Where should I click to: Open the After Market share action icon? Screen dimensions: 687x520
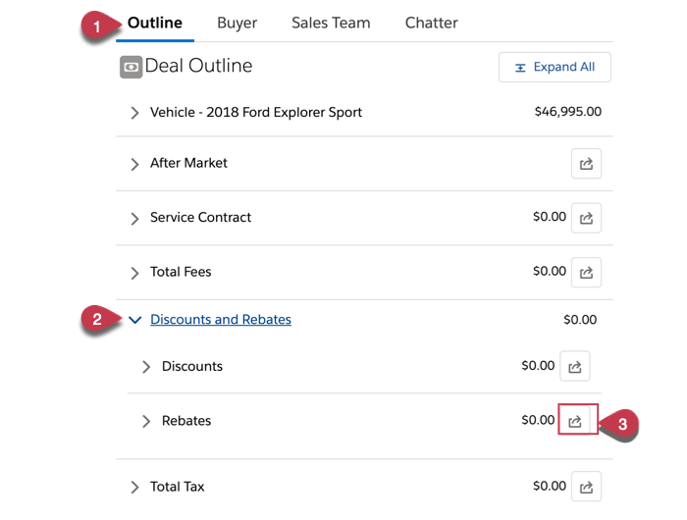click(586, 164)
